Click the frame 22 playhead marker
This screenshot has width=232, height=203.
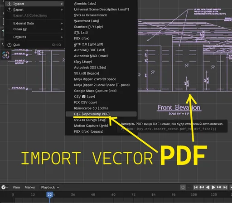pyautogui.click(x=49, y=194)
